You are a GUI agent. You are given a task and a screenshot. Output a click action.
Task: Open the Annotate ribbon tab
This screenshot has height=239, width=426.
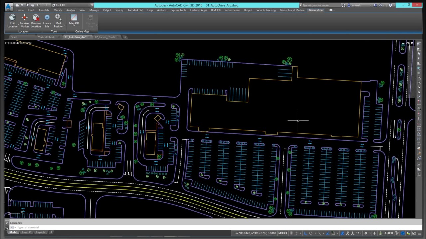(44, 10)
